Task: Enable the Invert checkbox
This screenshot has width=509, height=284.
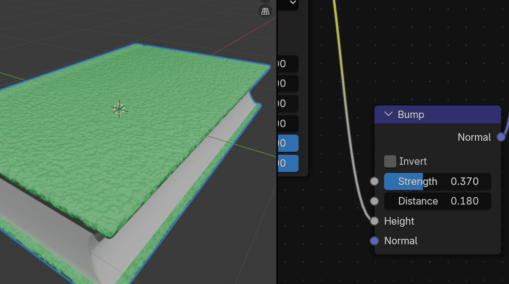Action: [390, 161]
